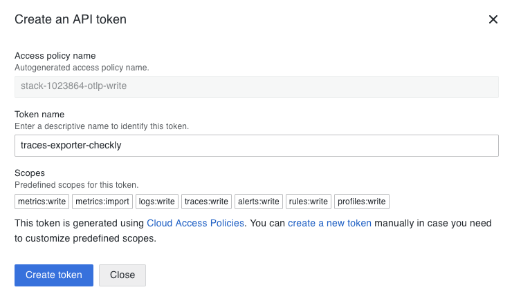Open the Cloud Access Policies link

[195, 223]
